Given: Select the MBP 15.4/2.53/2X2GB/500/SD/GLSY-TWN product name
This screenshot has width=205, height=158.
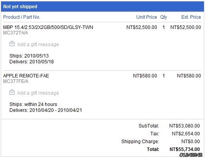Looking at the screenshot, I should tap(48, 27).
